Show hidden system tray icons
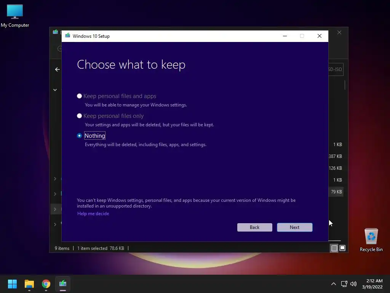 point(334,284)
